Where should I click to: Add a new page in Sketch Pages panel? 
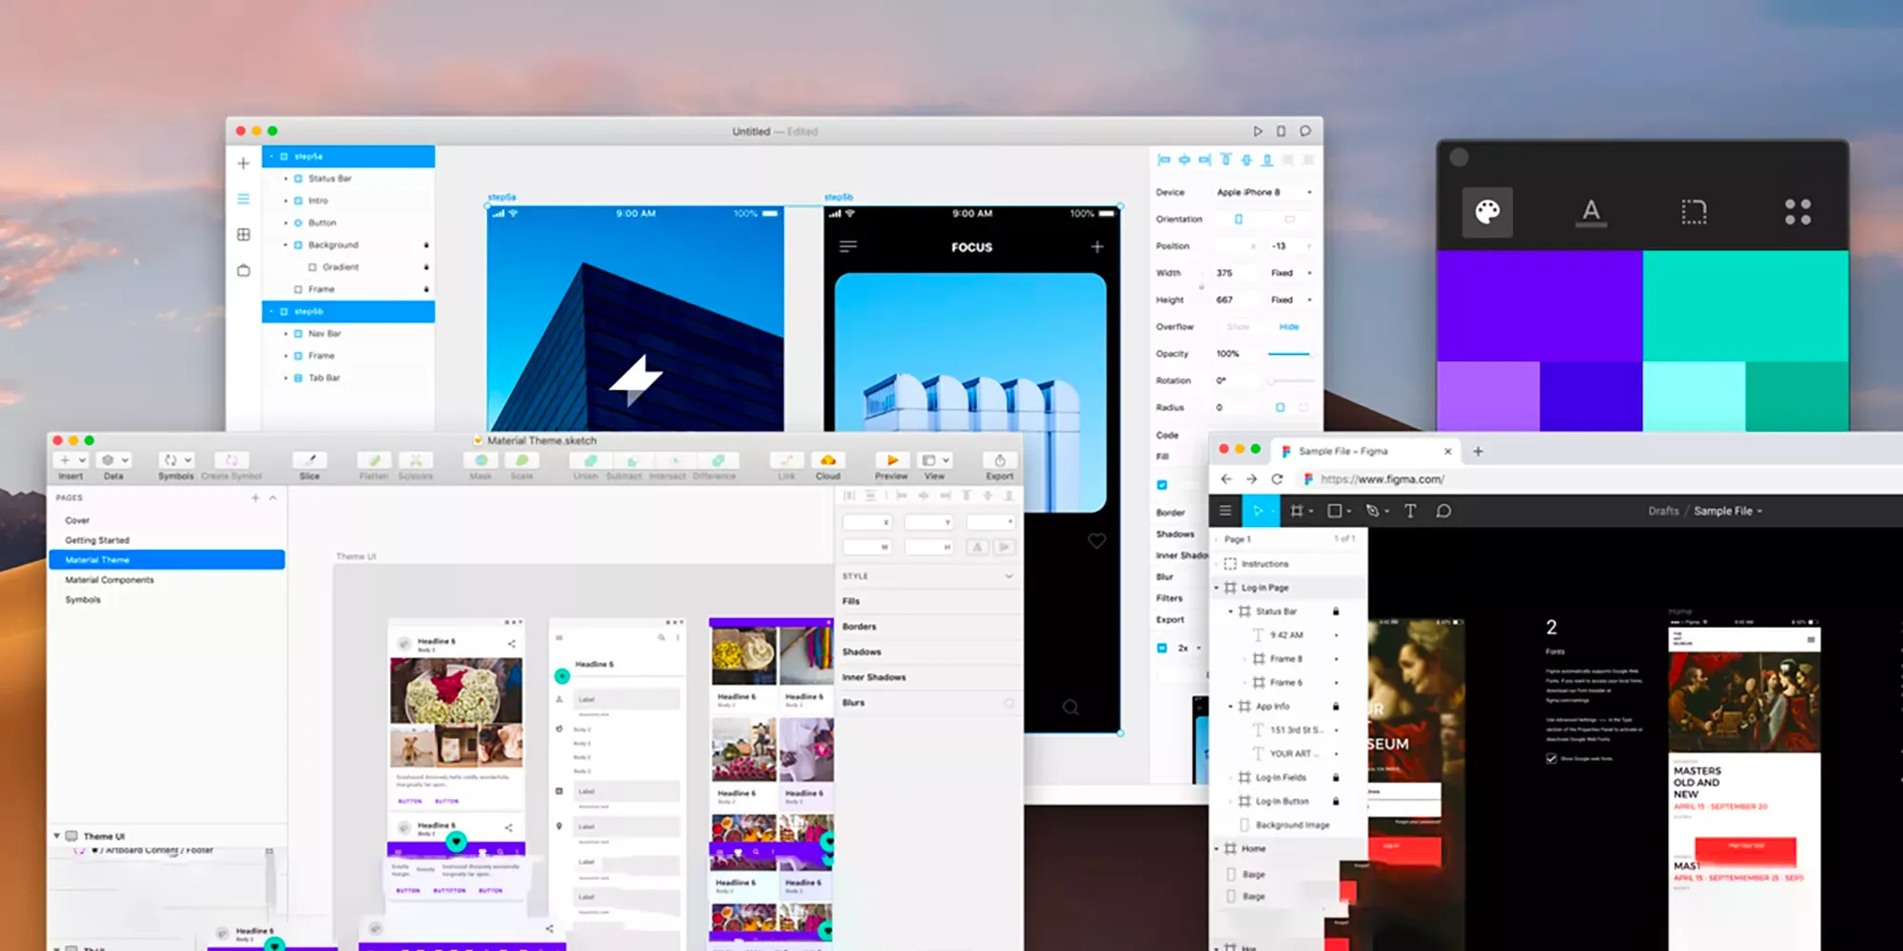255,497
